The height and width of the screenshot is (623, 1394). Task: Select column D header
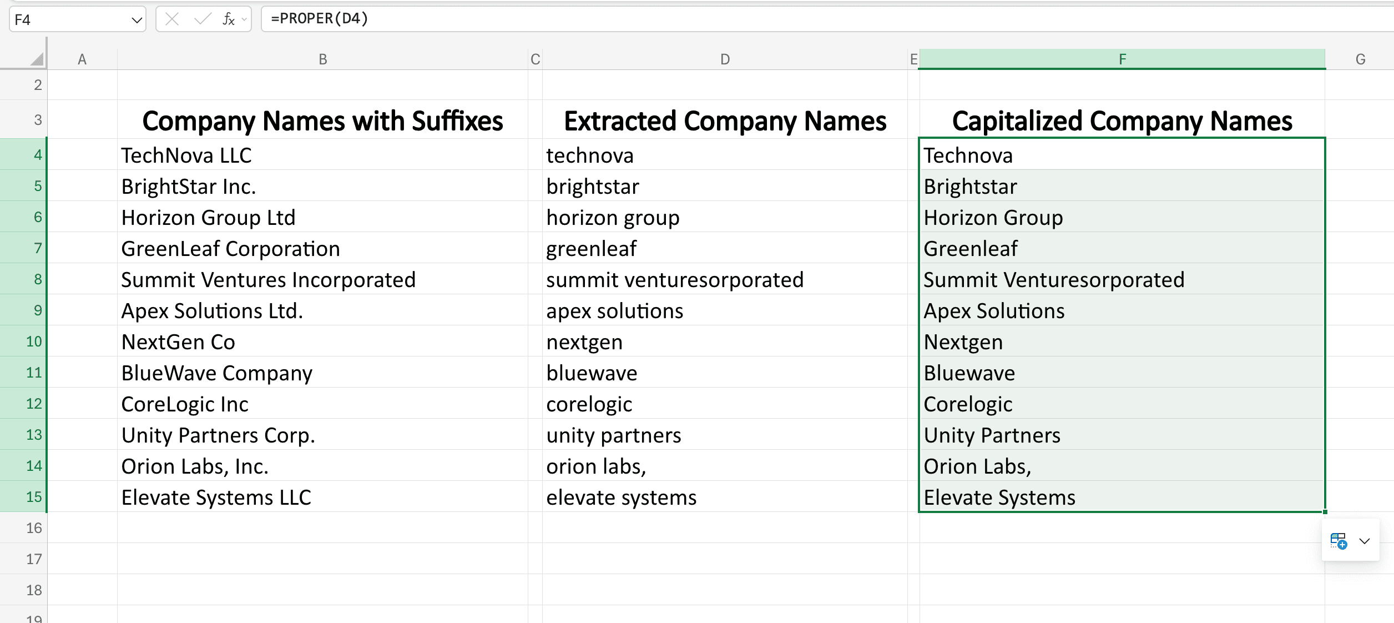(725, 58)
